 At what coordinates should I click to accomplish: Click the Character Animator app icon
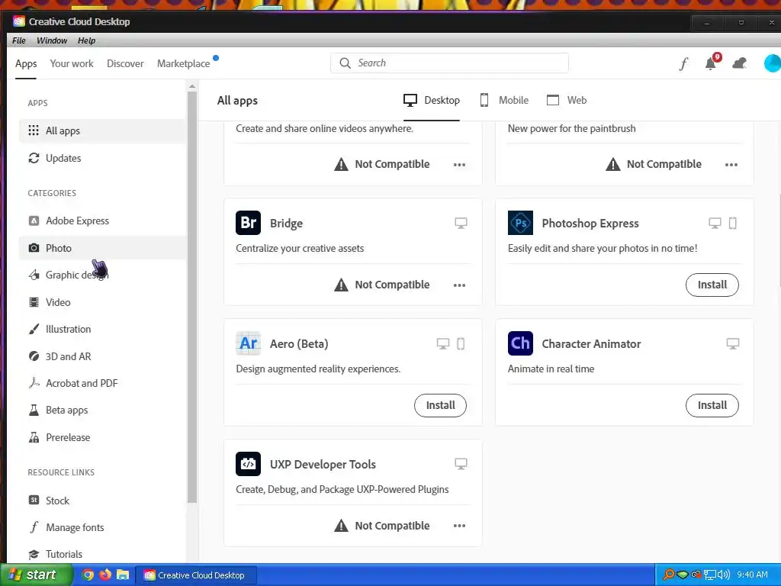(520, 343)
